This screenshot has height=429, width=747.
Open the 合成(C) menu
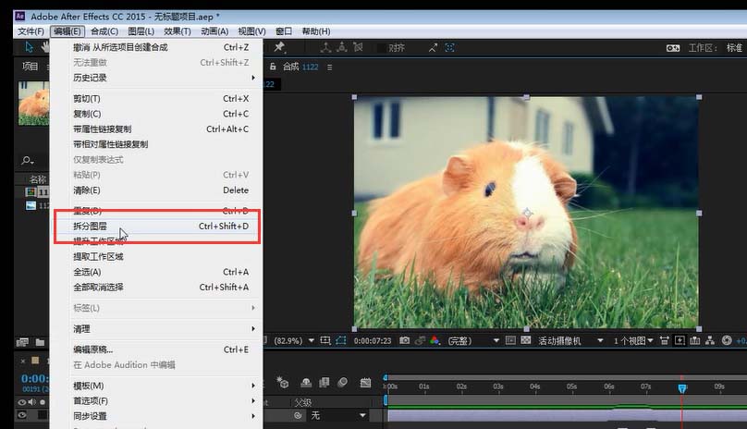click(x=104, y=31)
